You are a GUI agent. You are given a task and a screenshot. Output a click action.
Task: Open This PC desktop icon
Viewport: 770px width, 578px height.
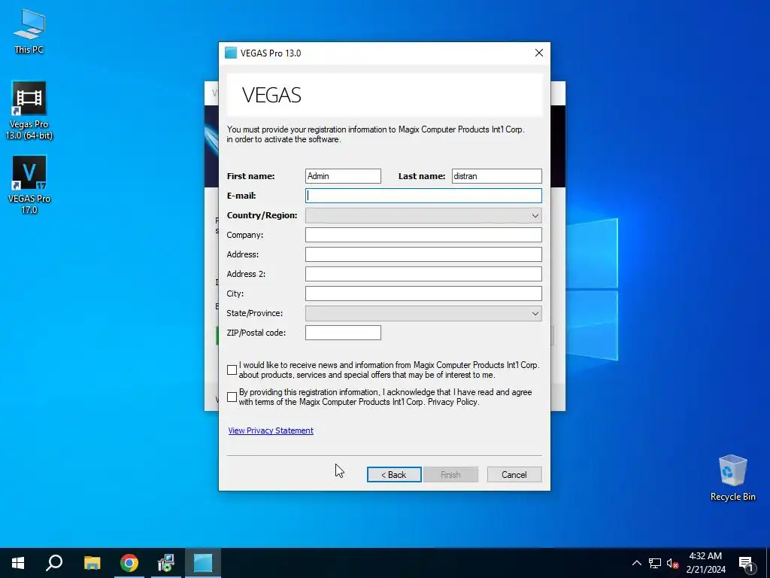coord(29,31)
